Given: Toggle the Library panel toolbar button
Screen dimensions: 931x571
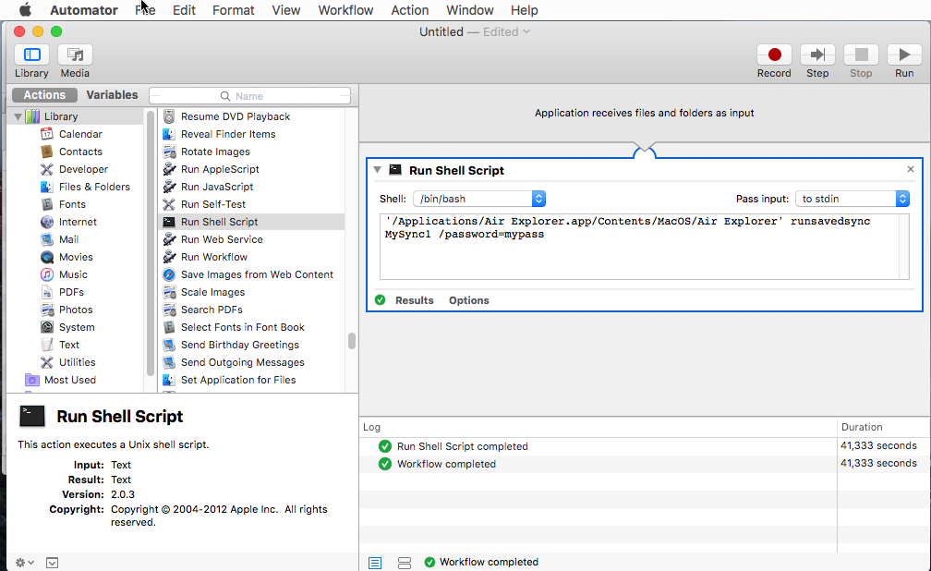Looking at the screenshot, I should point(31,55).
